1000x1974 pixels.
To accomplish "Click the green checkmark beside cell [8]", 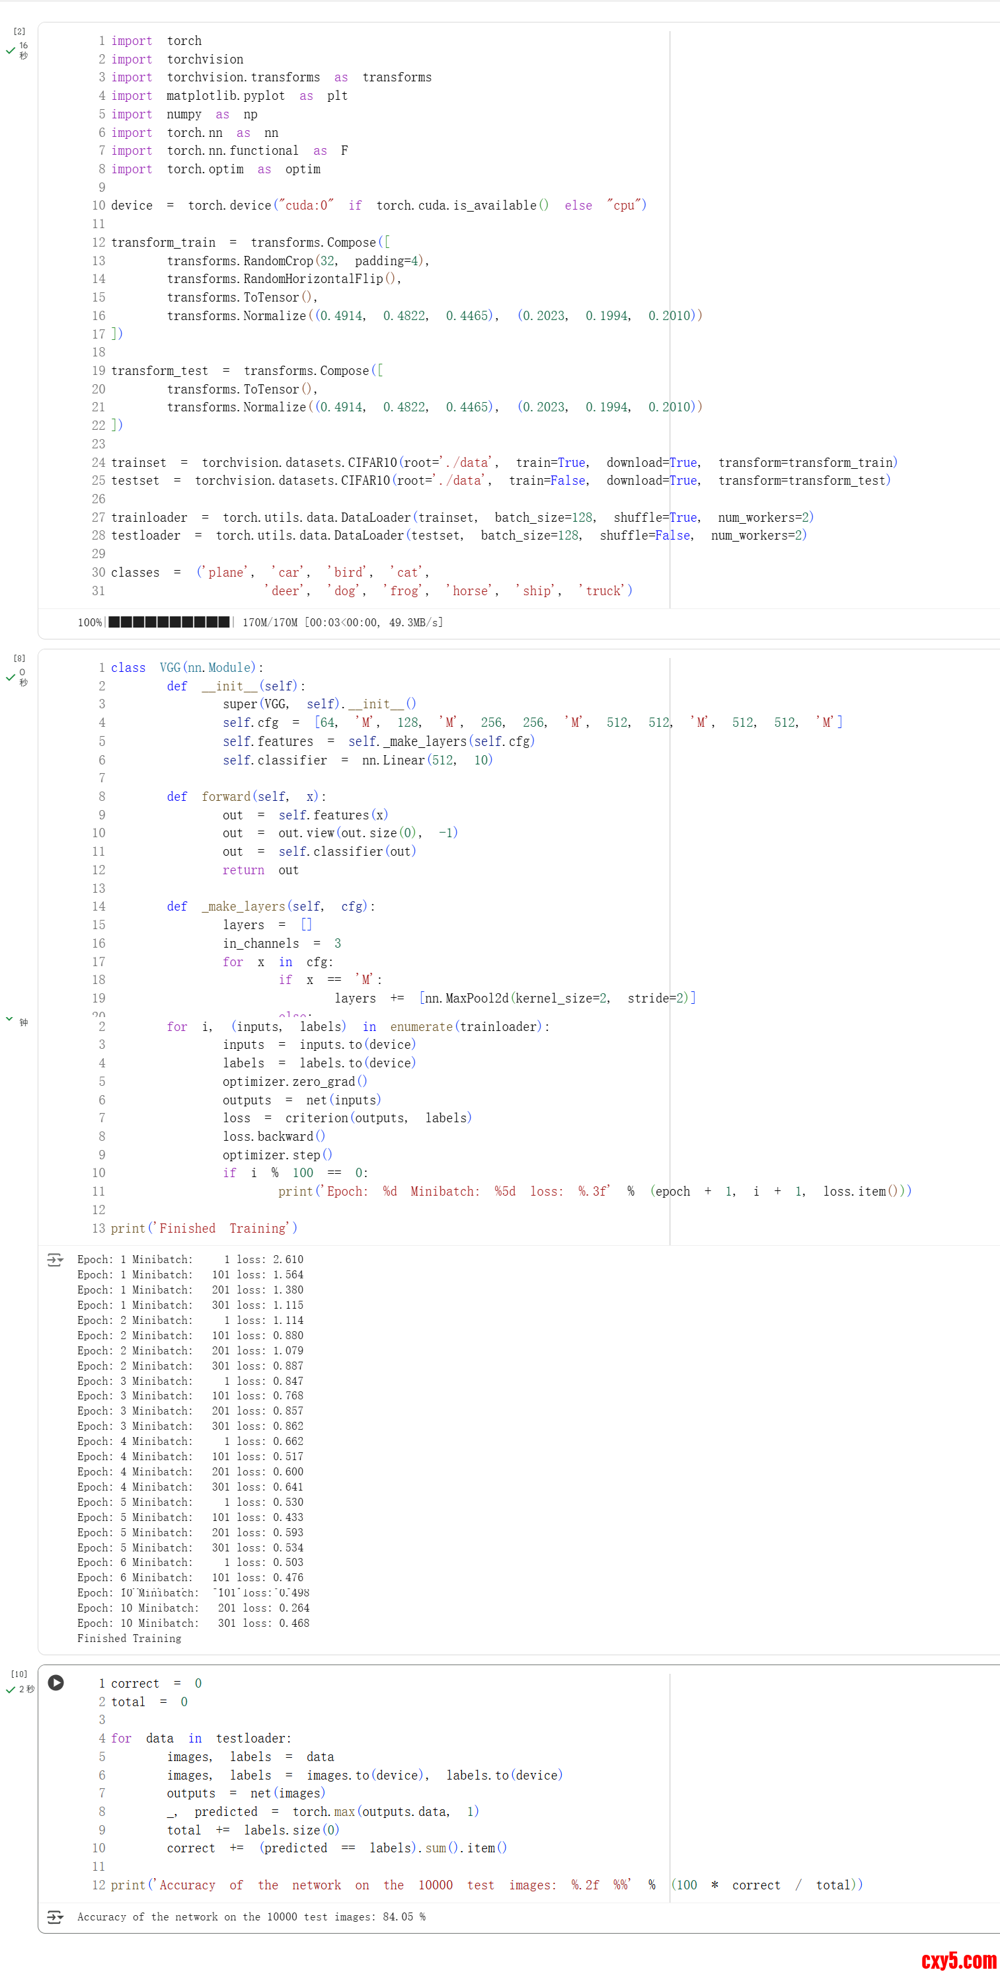I will click(x=10, y=677).
